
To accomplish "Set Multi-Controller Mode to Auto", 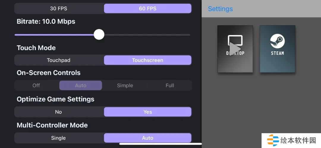I will click(x=147, y=138).
